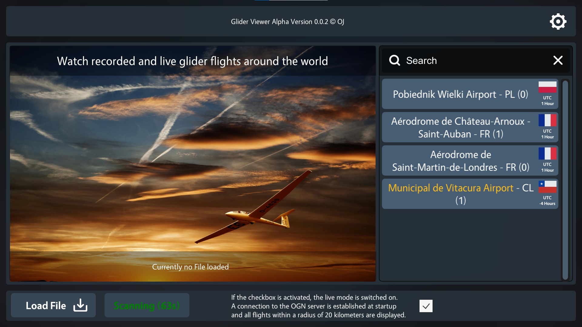Click the Polish flag icon
Viewport: 582px width, 327px height.
pyautogui.click(x=547, y=87)
